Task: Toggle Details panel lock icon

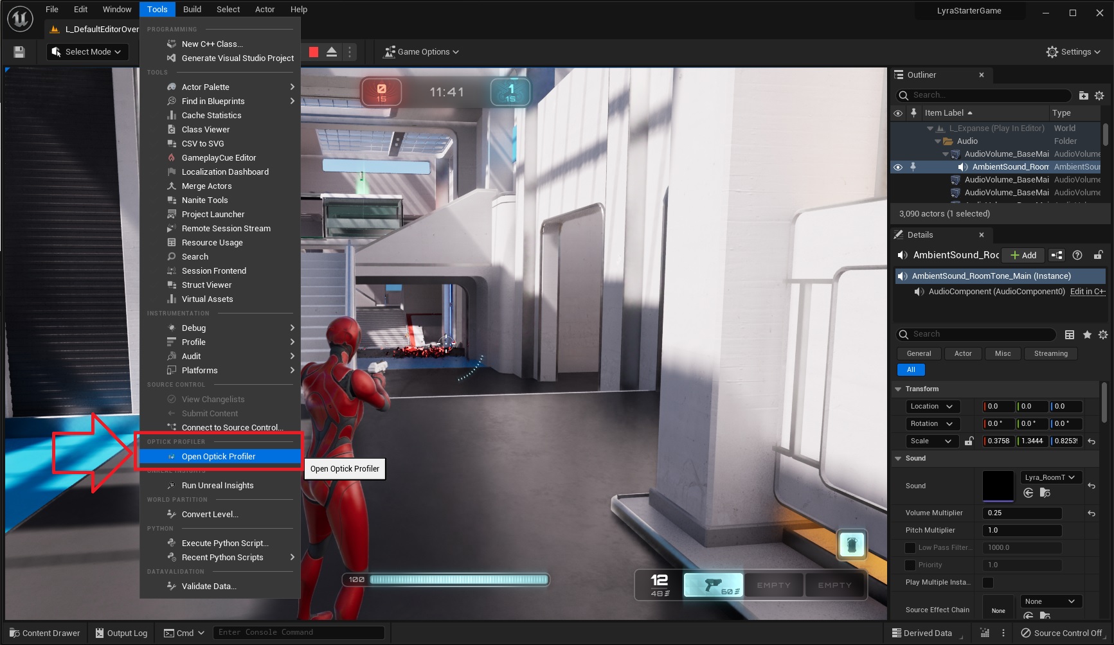Action: [x=1098, y=255]
